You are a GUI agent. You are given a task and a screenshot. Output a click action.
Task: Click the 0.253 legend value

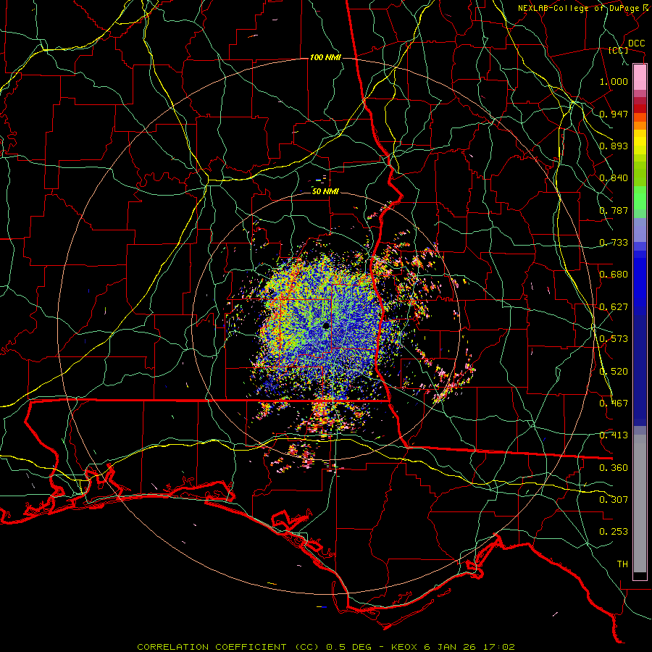click(614, 532)
